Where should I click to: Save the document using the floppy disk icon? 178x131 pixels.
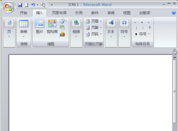pos(20,5)
